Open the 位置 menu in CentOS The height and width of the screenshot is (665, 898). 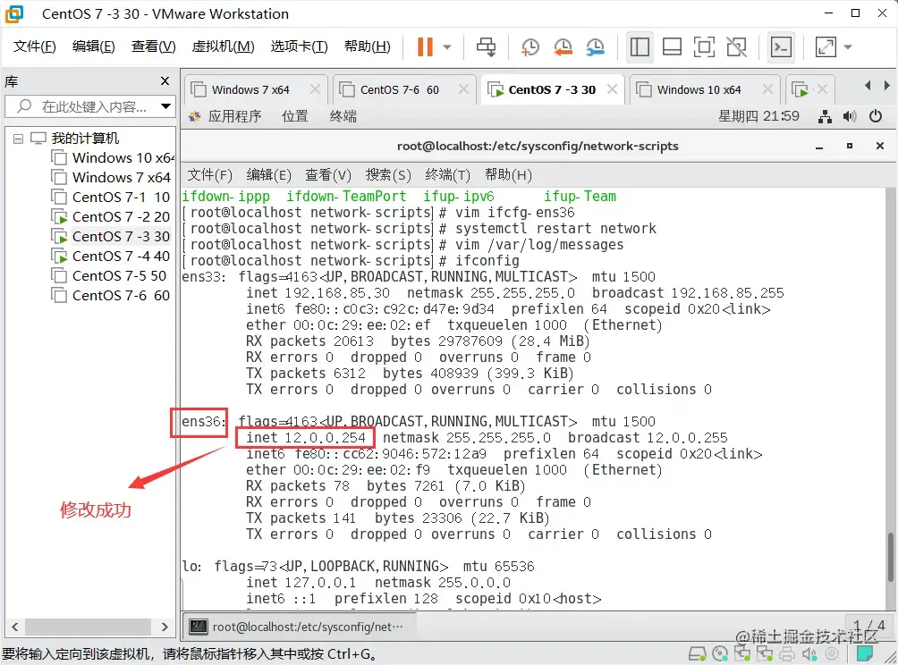pyautogui.click(x=295, y=117)
